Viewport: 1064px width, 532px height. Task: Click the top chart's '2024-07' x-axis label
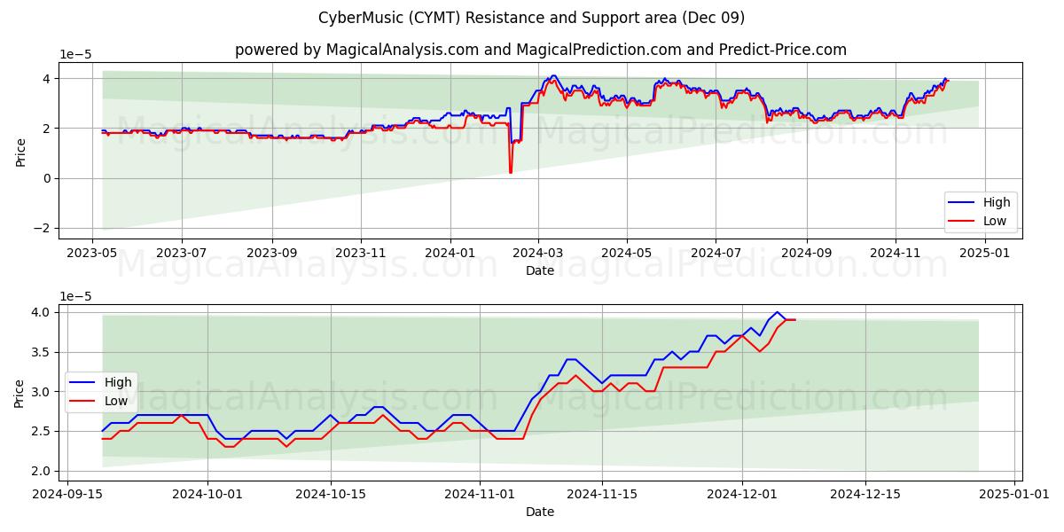(x=716, y=253)
